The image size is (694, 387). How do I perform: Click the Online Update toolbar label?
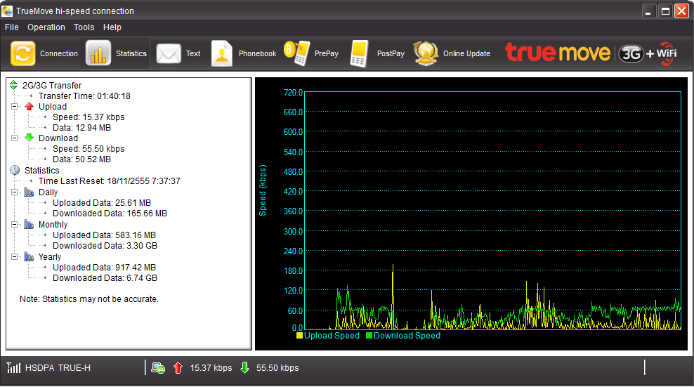coord(467,53)
